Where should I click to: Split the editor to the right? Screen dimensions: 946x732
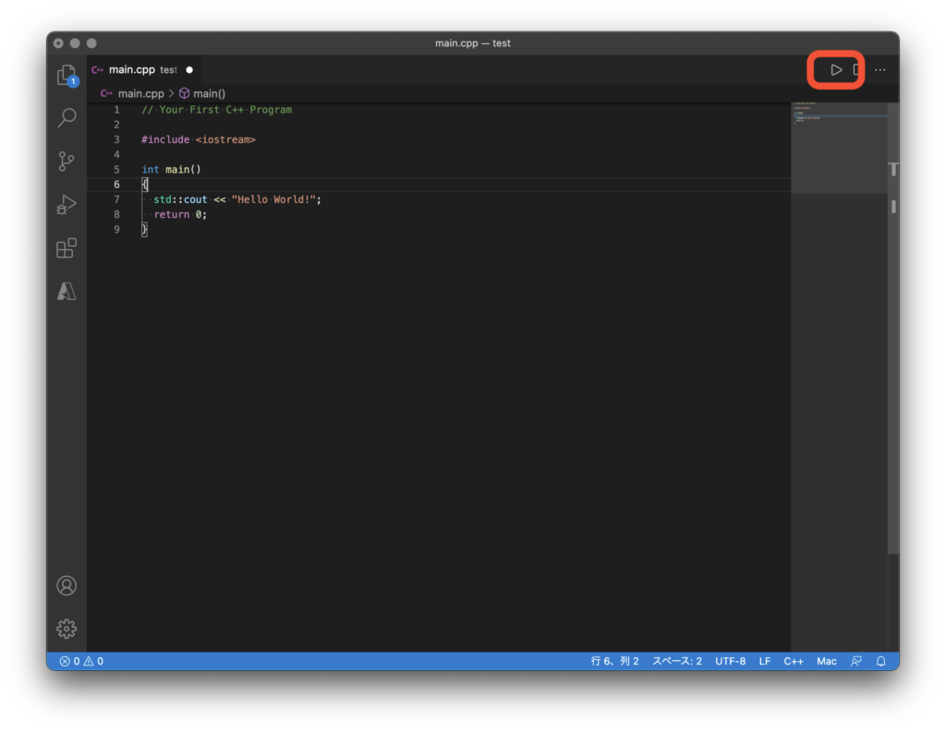[x=856, y=70]
